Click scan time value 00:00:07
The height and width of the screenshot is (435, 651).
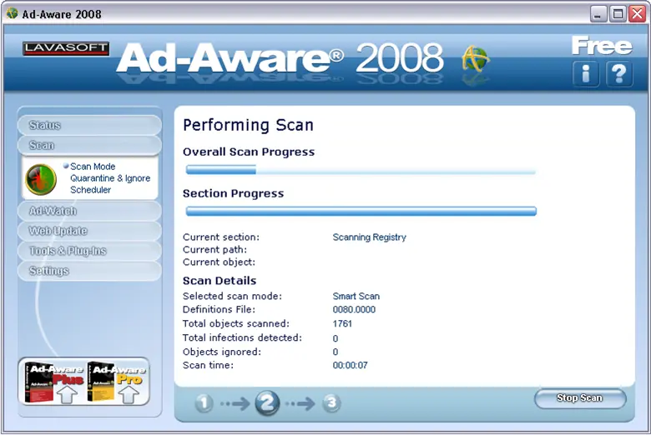point(350,365)
